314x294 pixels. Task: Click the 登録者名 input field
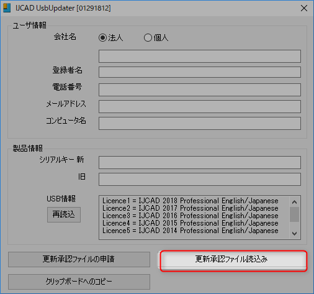200,72
